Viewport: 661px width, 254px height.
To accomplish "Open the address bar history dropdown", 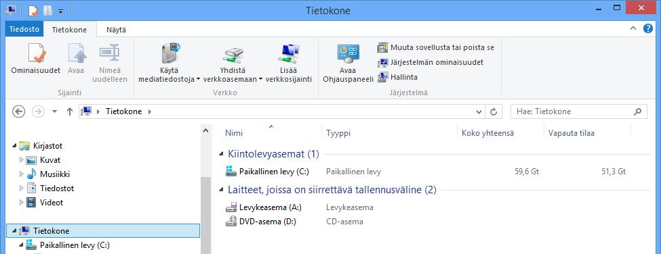I will coord(479,111).
